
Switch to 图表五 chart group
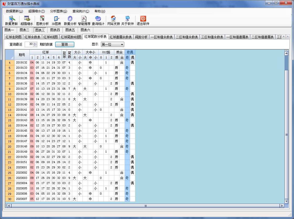click(70, 30)
